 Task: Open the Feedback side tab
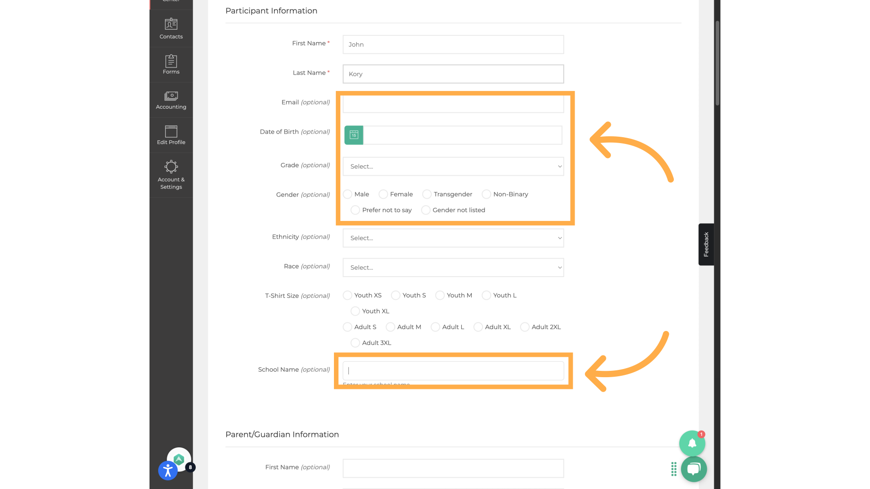click(x=706, y=244)
